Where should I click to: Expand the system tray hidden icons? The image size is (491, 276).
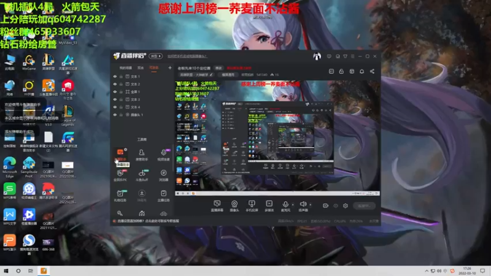pos(427,271)
